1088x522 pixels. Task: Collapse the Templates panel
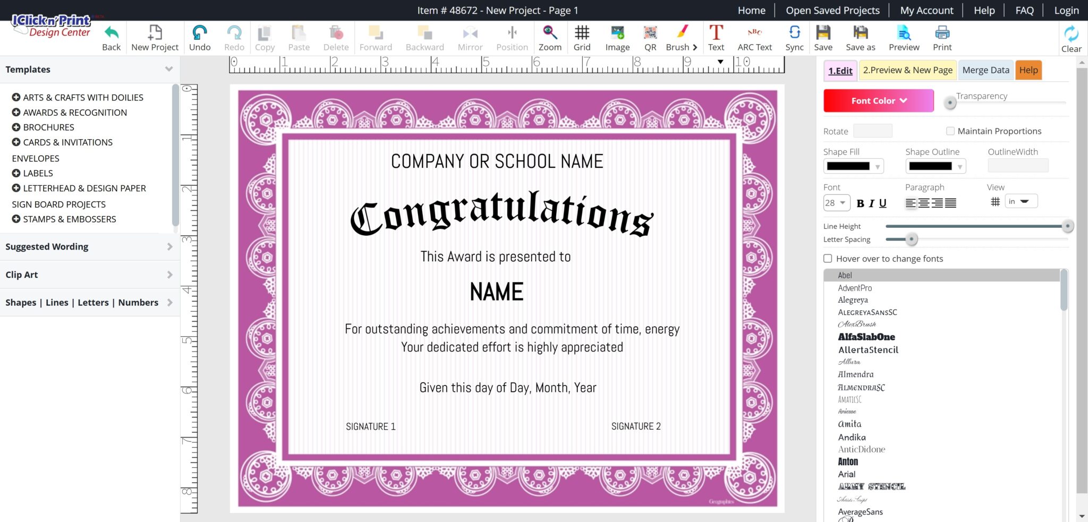pyautogui.click(x=168, y=69)
